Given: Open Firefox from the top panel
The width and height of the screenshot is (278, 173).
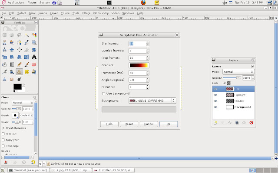Looking at the screenshot, I should [143, 3].
